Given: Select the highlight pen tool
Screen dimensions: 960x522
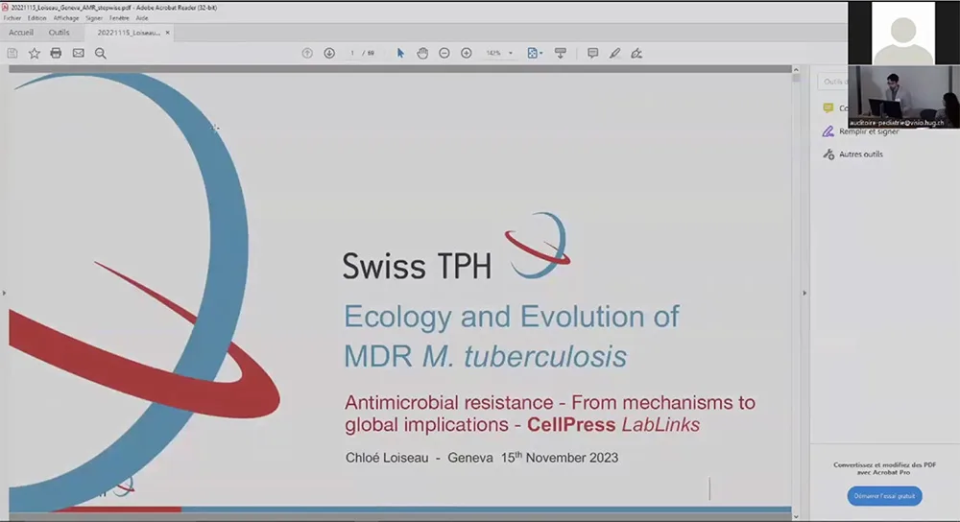Looking at the screenshot, I should click(x=614, y=53).
